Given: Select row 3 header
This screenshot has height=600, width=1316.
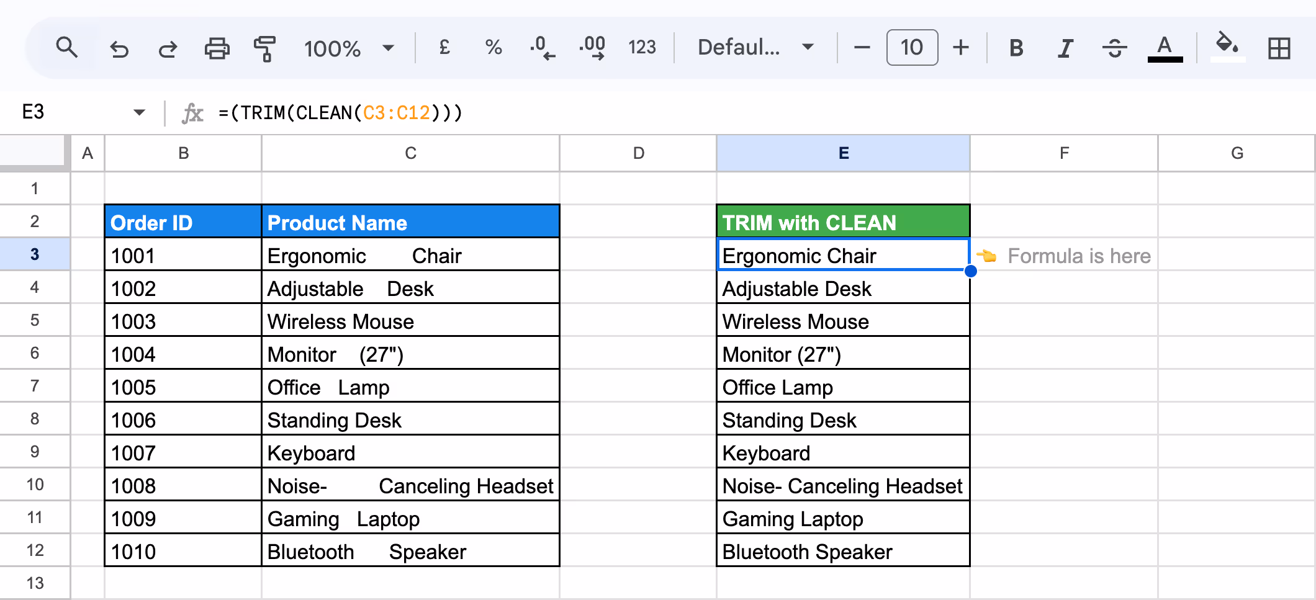Looking at the screenshot, I should tap(35, 254).
